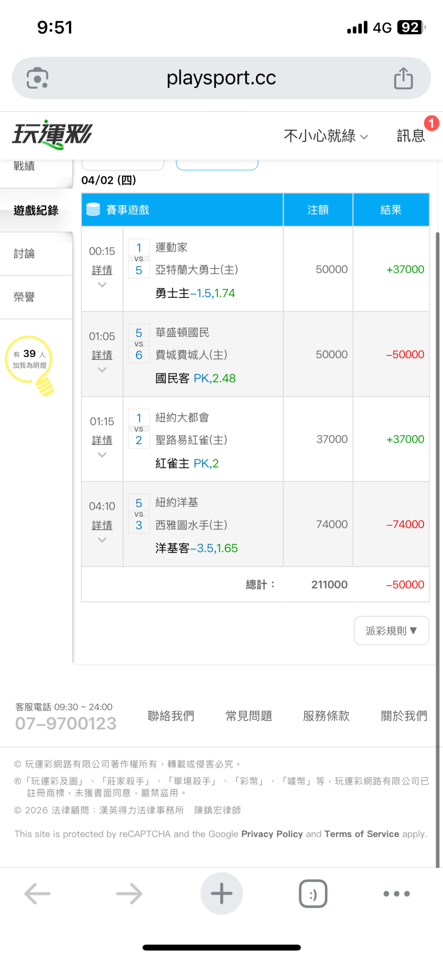Viewport: 443px width, 960px height.
Task: Expand details chevron for the 04:10 game
Action: tap(102, 540)
